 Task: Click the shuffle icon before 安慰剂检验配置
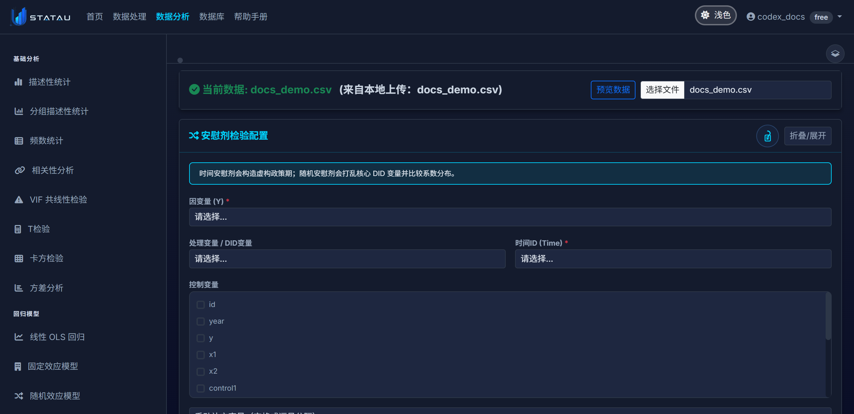click(194, 135)
